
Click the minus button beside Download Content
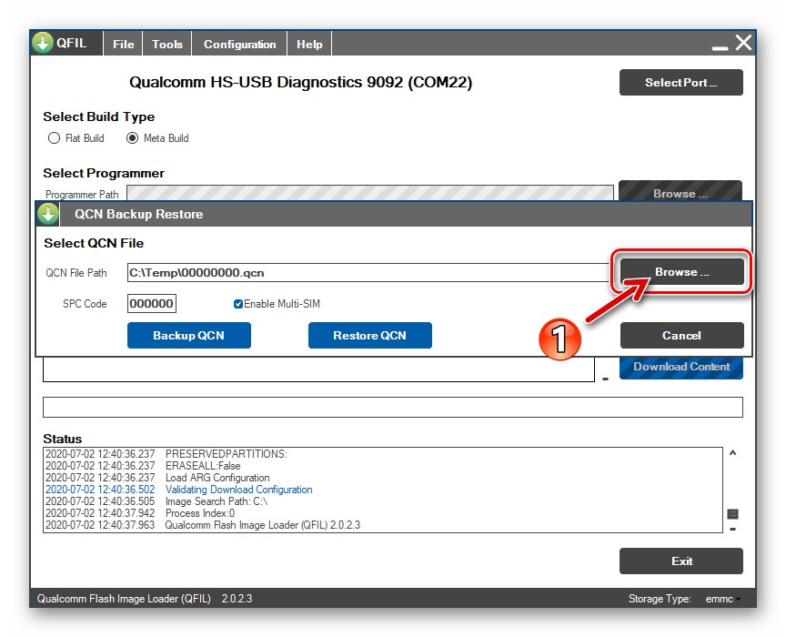pos(605,379)
